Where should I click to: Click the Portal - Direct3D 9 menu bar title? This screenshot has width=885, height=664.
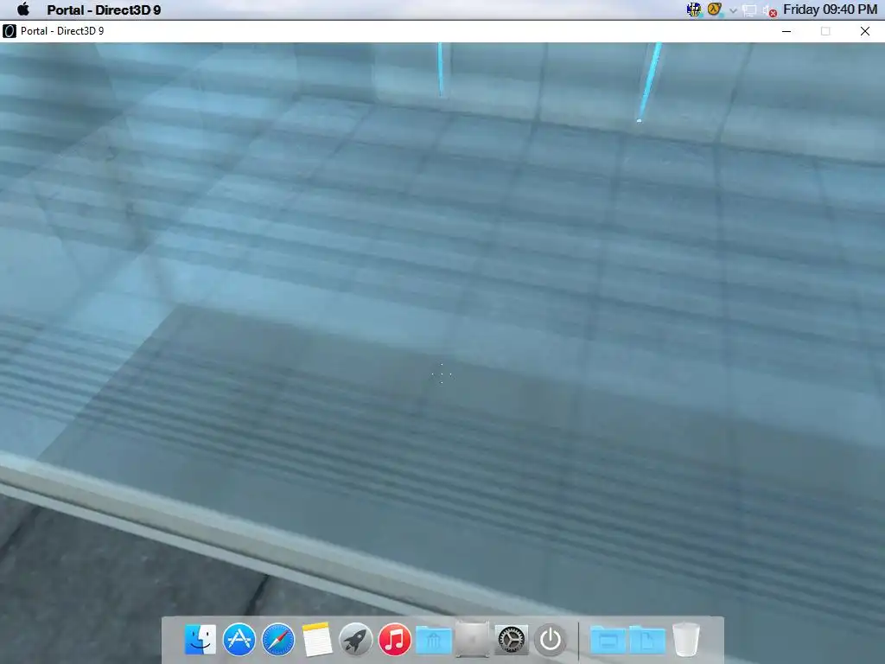[104, 10]
